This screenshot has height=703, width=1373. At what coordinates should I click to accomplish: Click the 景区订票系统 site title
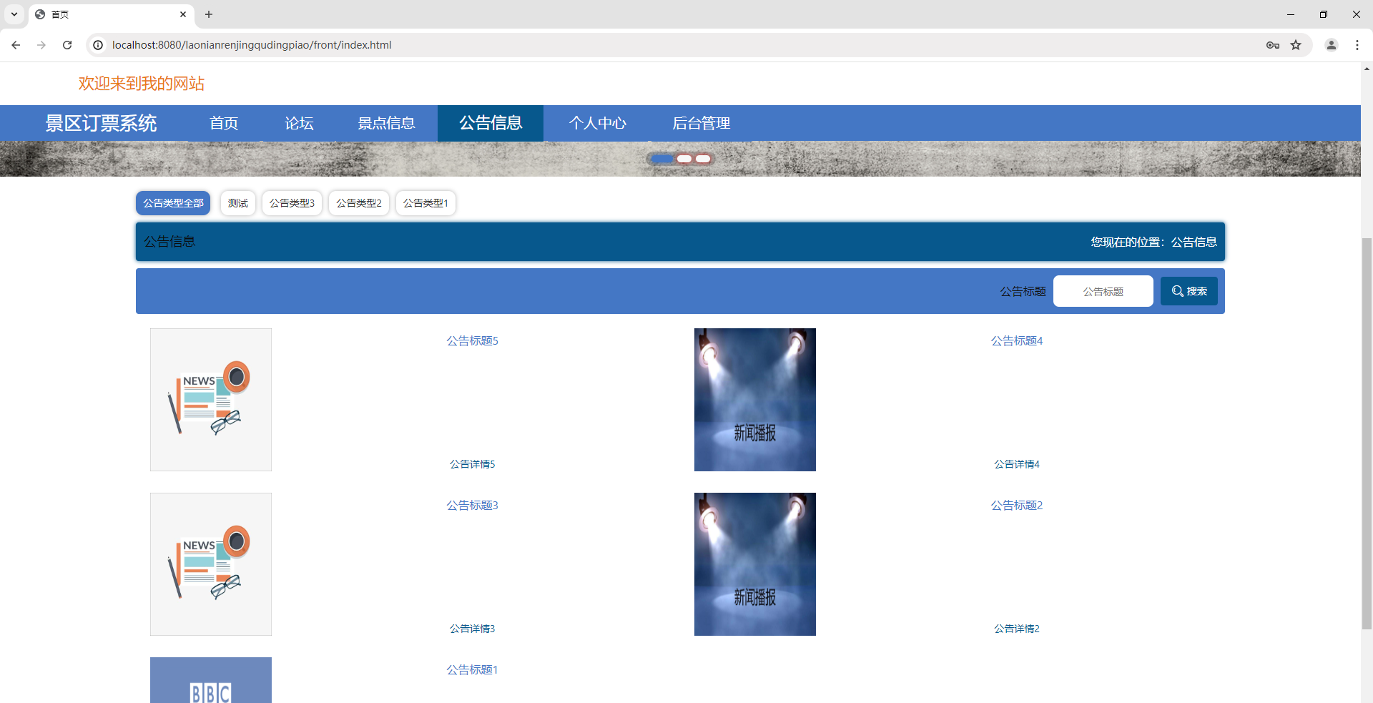tap(101, 123)
